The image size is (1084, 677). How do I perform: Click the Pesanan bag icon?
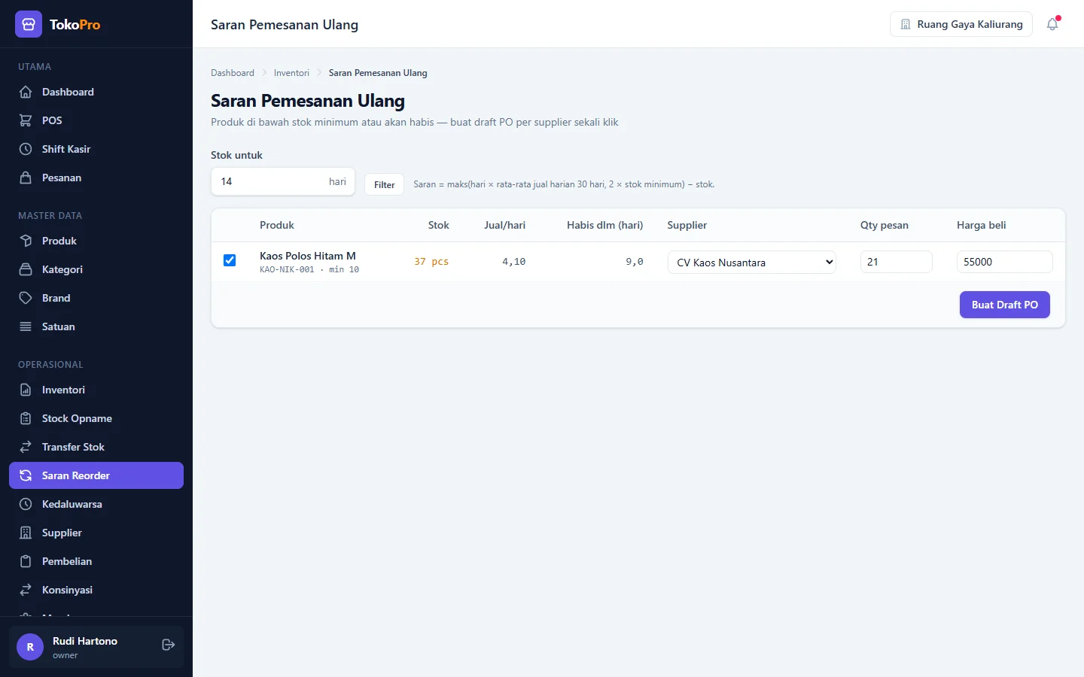coord(26,178)
